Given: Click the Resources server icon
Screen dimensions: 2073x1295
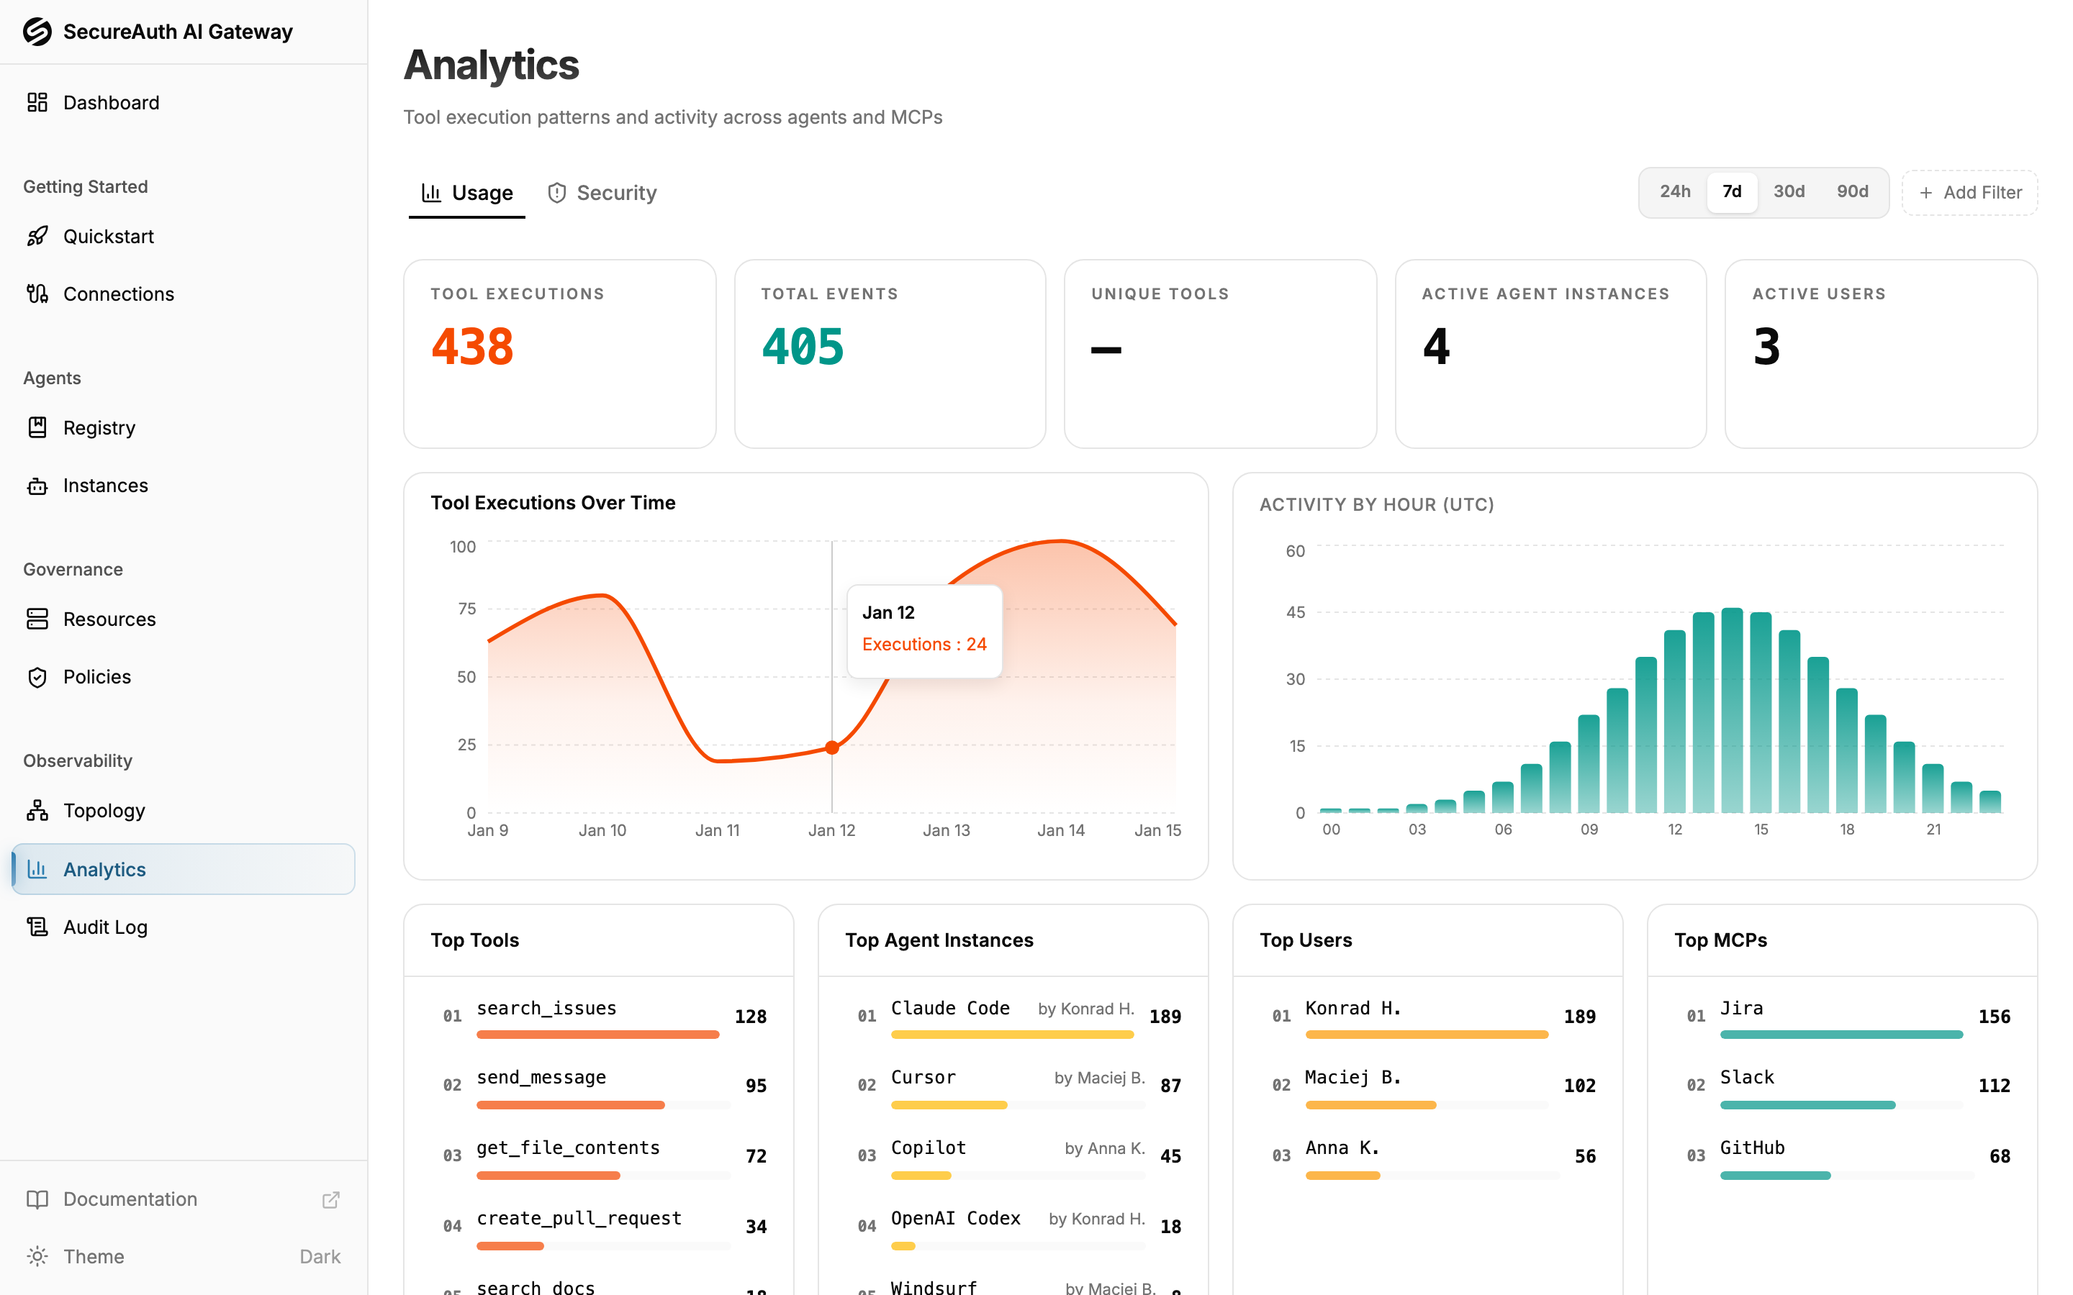Looking at the screenshot, I should [37, 619].
